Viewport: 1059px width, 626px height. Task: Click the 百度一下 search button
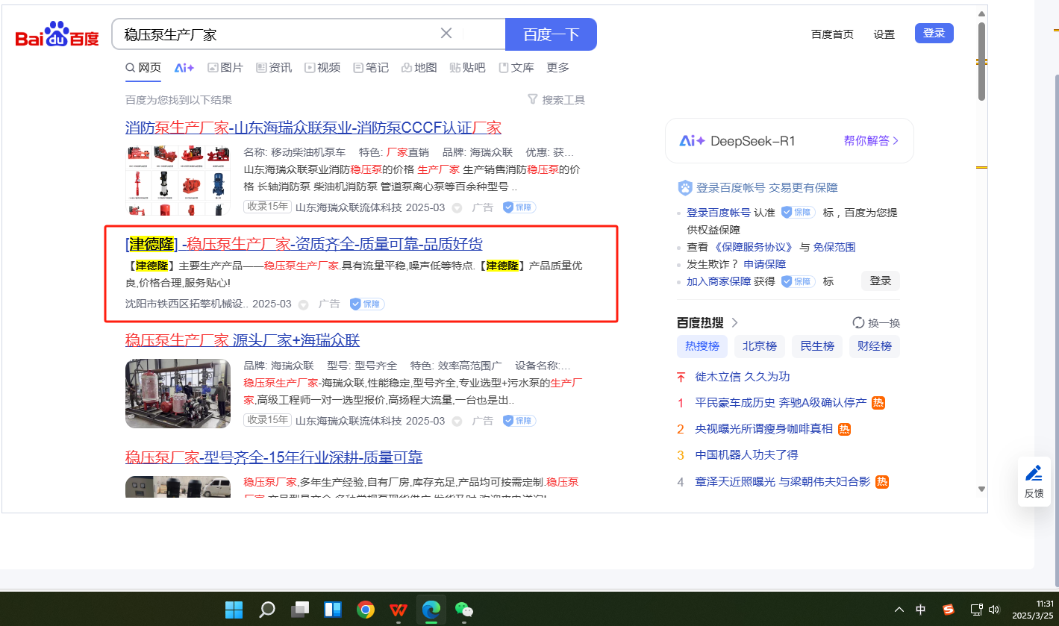click(551, 34)
